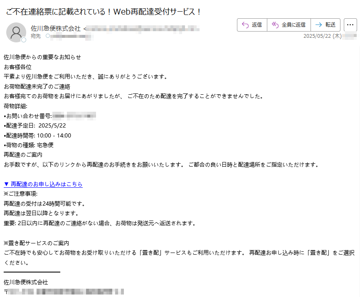Image resolution: width=360 pixels, height=297 pixels.
Task: Click the recipient presence circle beside 宛先
Action: click(x=48, y=36)
